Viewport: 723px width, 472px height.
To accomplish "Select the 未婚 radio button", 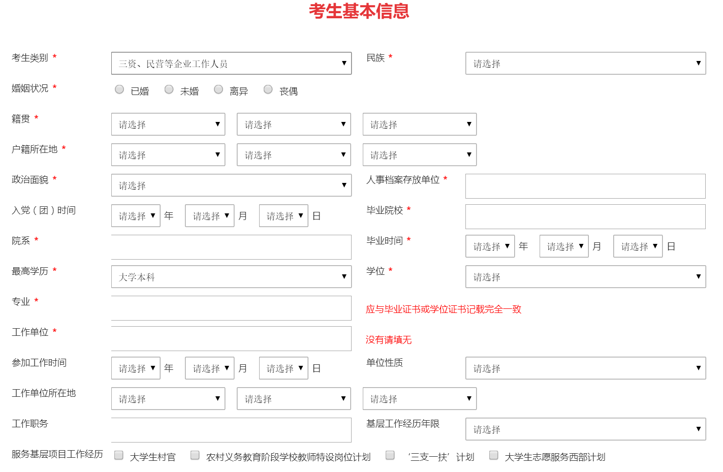I will click(169, 89).
